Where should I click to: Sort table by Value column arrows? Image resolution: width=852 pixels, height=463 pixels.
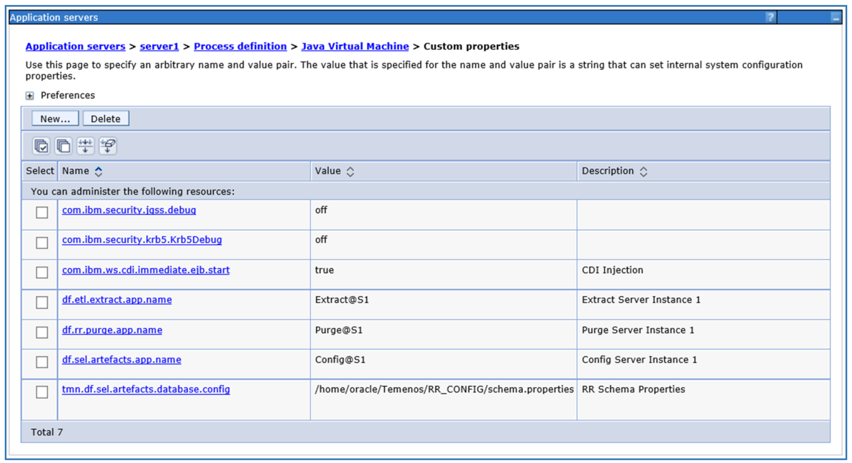pos(350,171)
